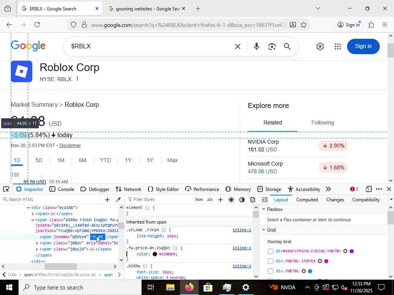Open sidebar tabs overflow dropdown

click(391, 200)
